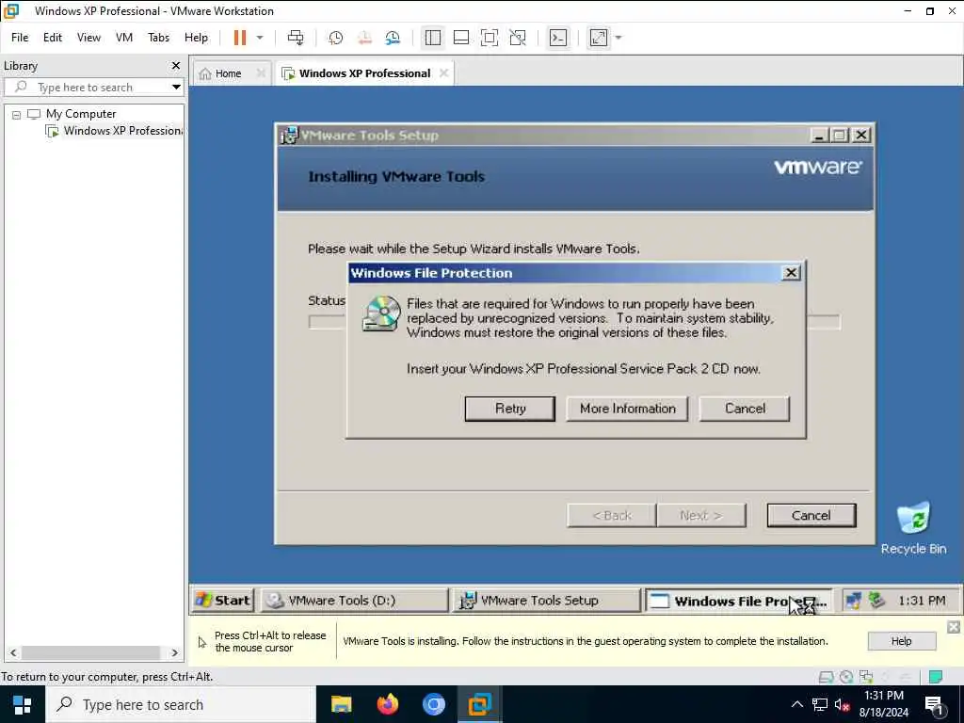Close the Library panel
The image size is (964, 723).
click(x=176, y=65)
